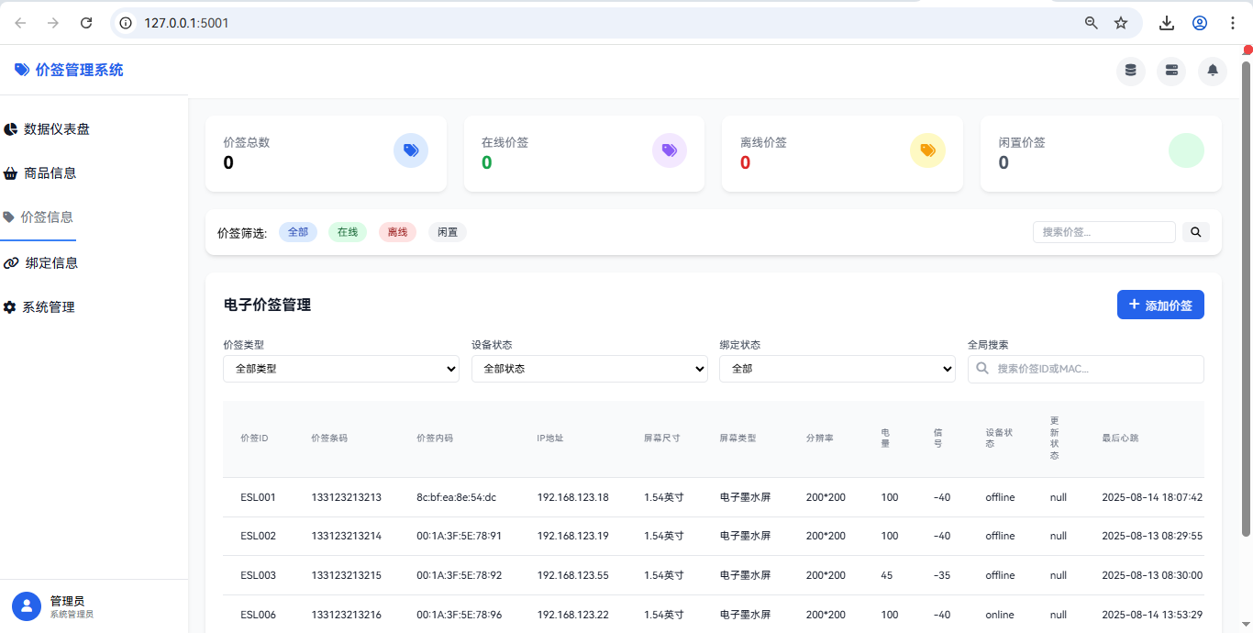Click the magnifier search button beside 搜索价签

(x=1196, y=232)
